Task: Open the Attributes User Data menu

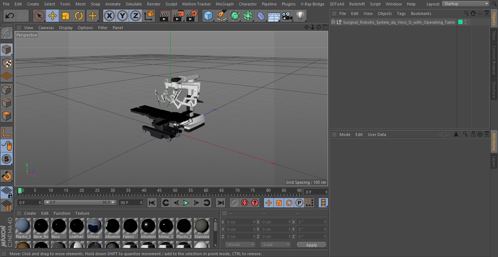Action: click(x=377, y=135)
